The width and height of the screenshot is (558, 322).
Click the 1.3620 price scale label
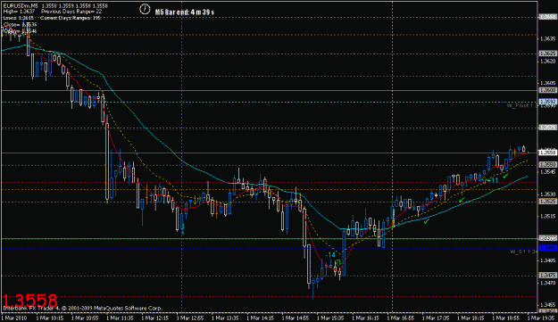547,62
